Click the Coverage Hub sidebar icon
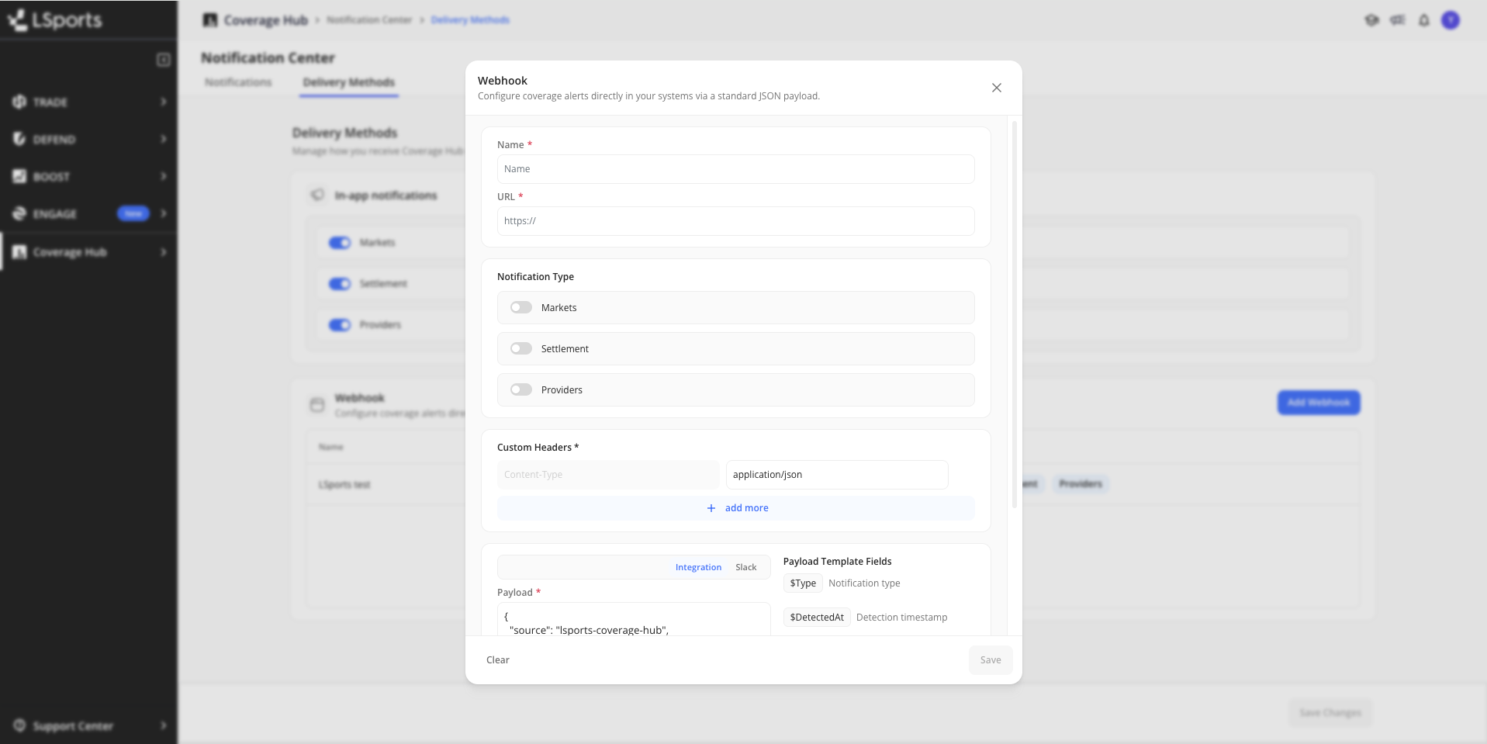The height and width of the screenshot is (744, 1487). [x=19, y=252]
